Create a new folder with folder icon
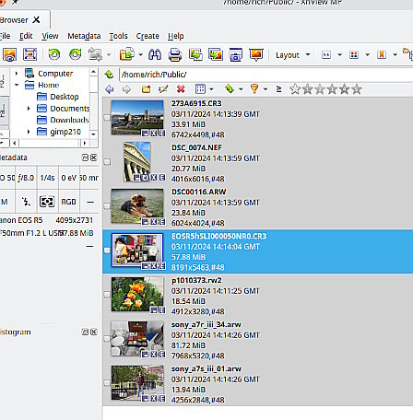413x420 pixels. pyautogui.click(x=147, y=89)
